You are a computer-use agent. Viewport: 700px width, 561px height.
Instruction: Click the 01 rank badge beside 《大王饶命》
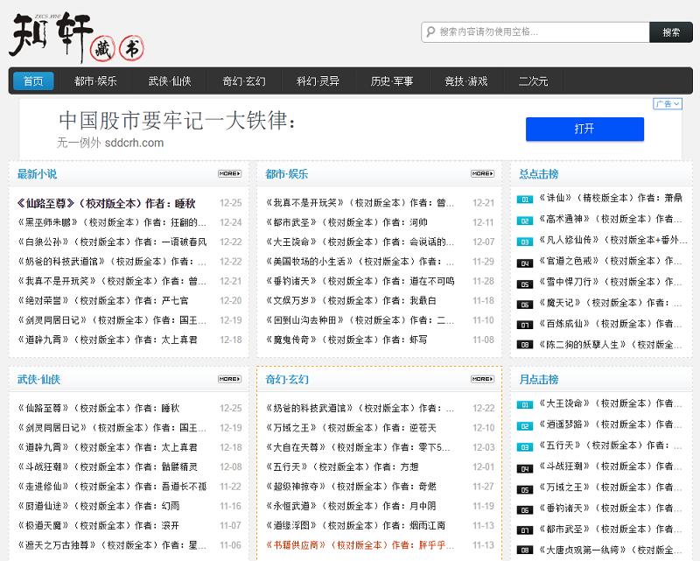click(524, 403)
